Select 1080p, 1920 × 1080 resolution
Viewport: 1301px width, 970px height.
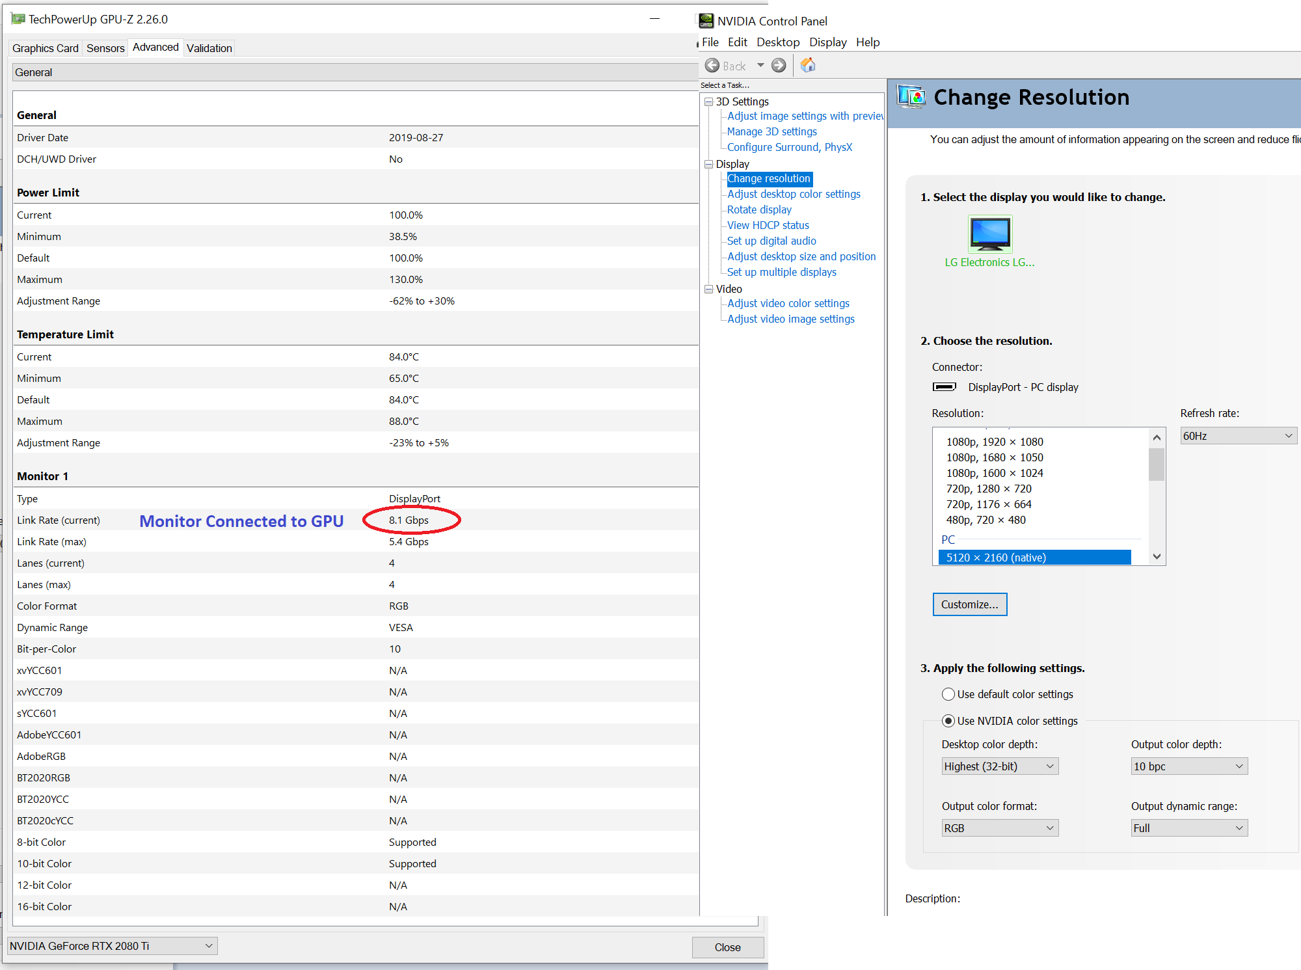(995, 442)
